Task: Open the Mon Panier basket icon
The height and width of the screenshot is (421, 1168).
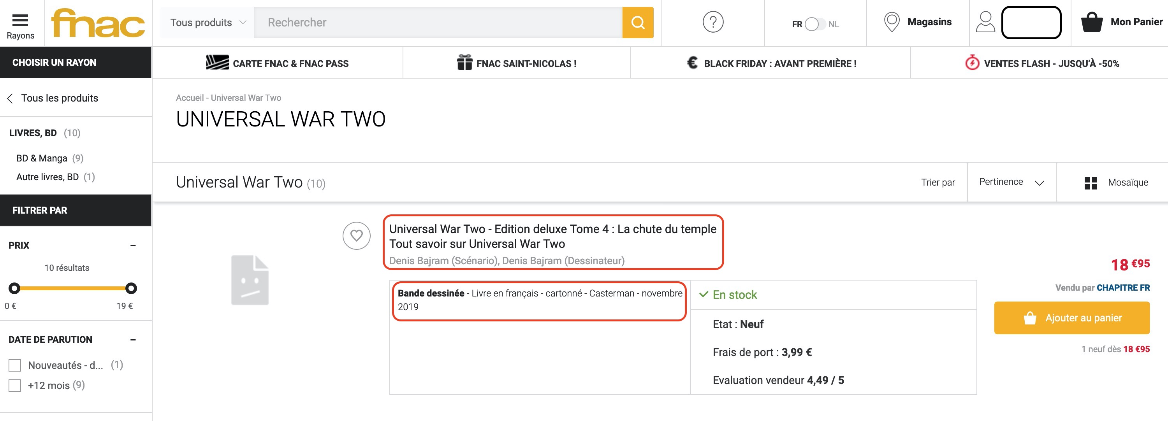Action: [1091, 22]
